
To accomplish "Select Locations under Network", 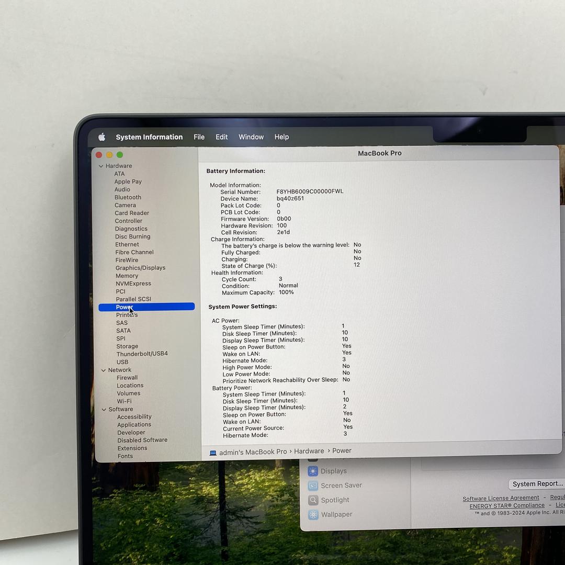I will pyautogui.click(x=130, y=386).
